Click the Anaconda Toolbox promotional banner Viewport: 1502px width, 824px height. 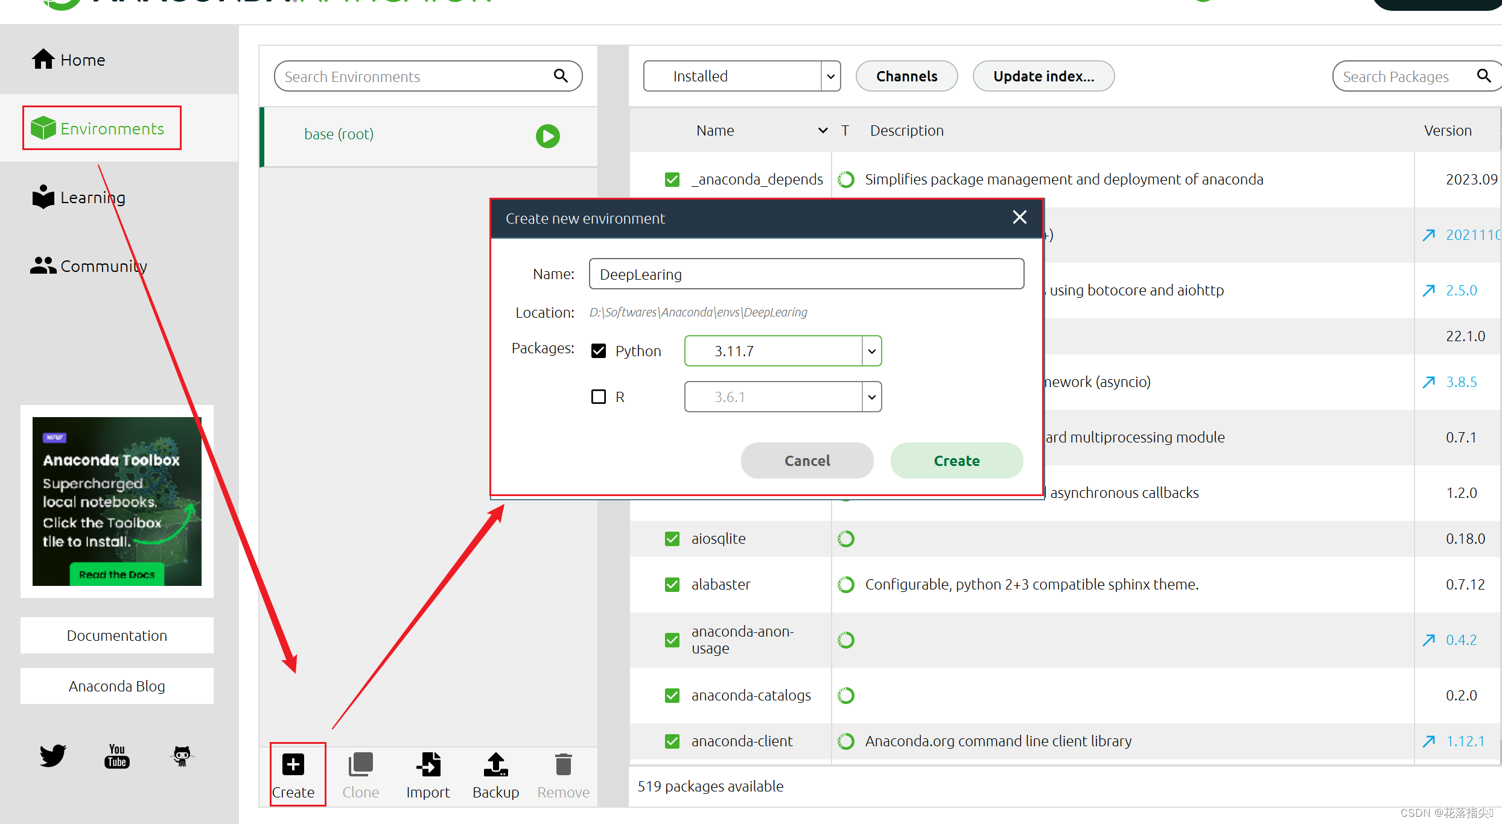coord(117,502)
